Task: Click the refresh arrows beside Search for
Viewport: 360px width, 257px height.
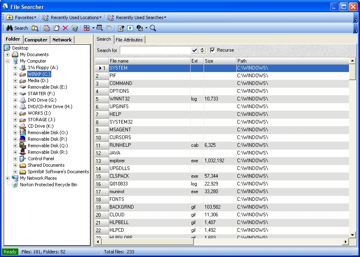Action: click(202, 50)
